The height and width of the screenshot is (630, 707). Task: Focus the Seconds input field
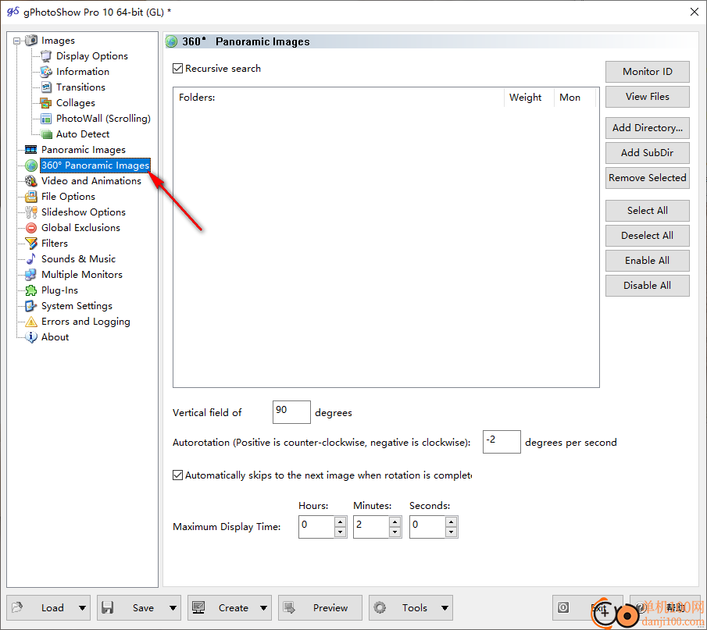(427, 527)
